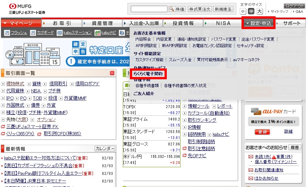Image resolution: width=306 pixels, height=187 pixels.
Task: Open the Q&A link
Action: (299, 12)
